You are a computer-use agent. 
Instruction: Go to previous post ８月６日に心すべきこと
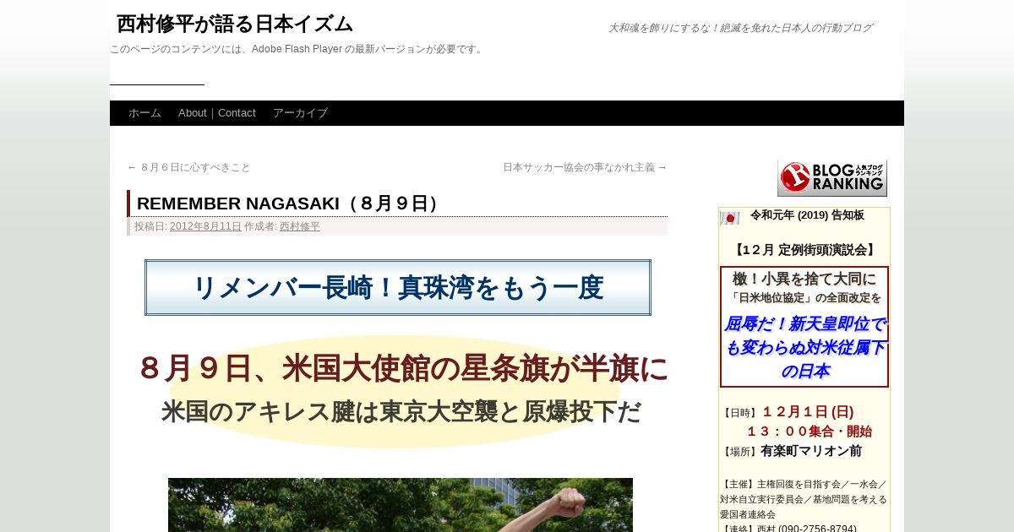(188, 167)
